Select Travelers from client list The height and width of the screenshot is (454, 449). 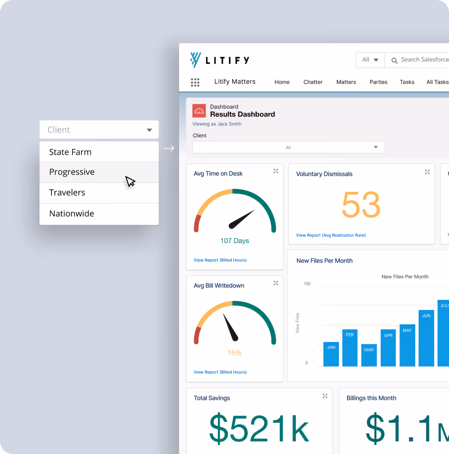99,193
